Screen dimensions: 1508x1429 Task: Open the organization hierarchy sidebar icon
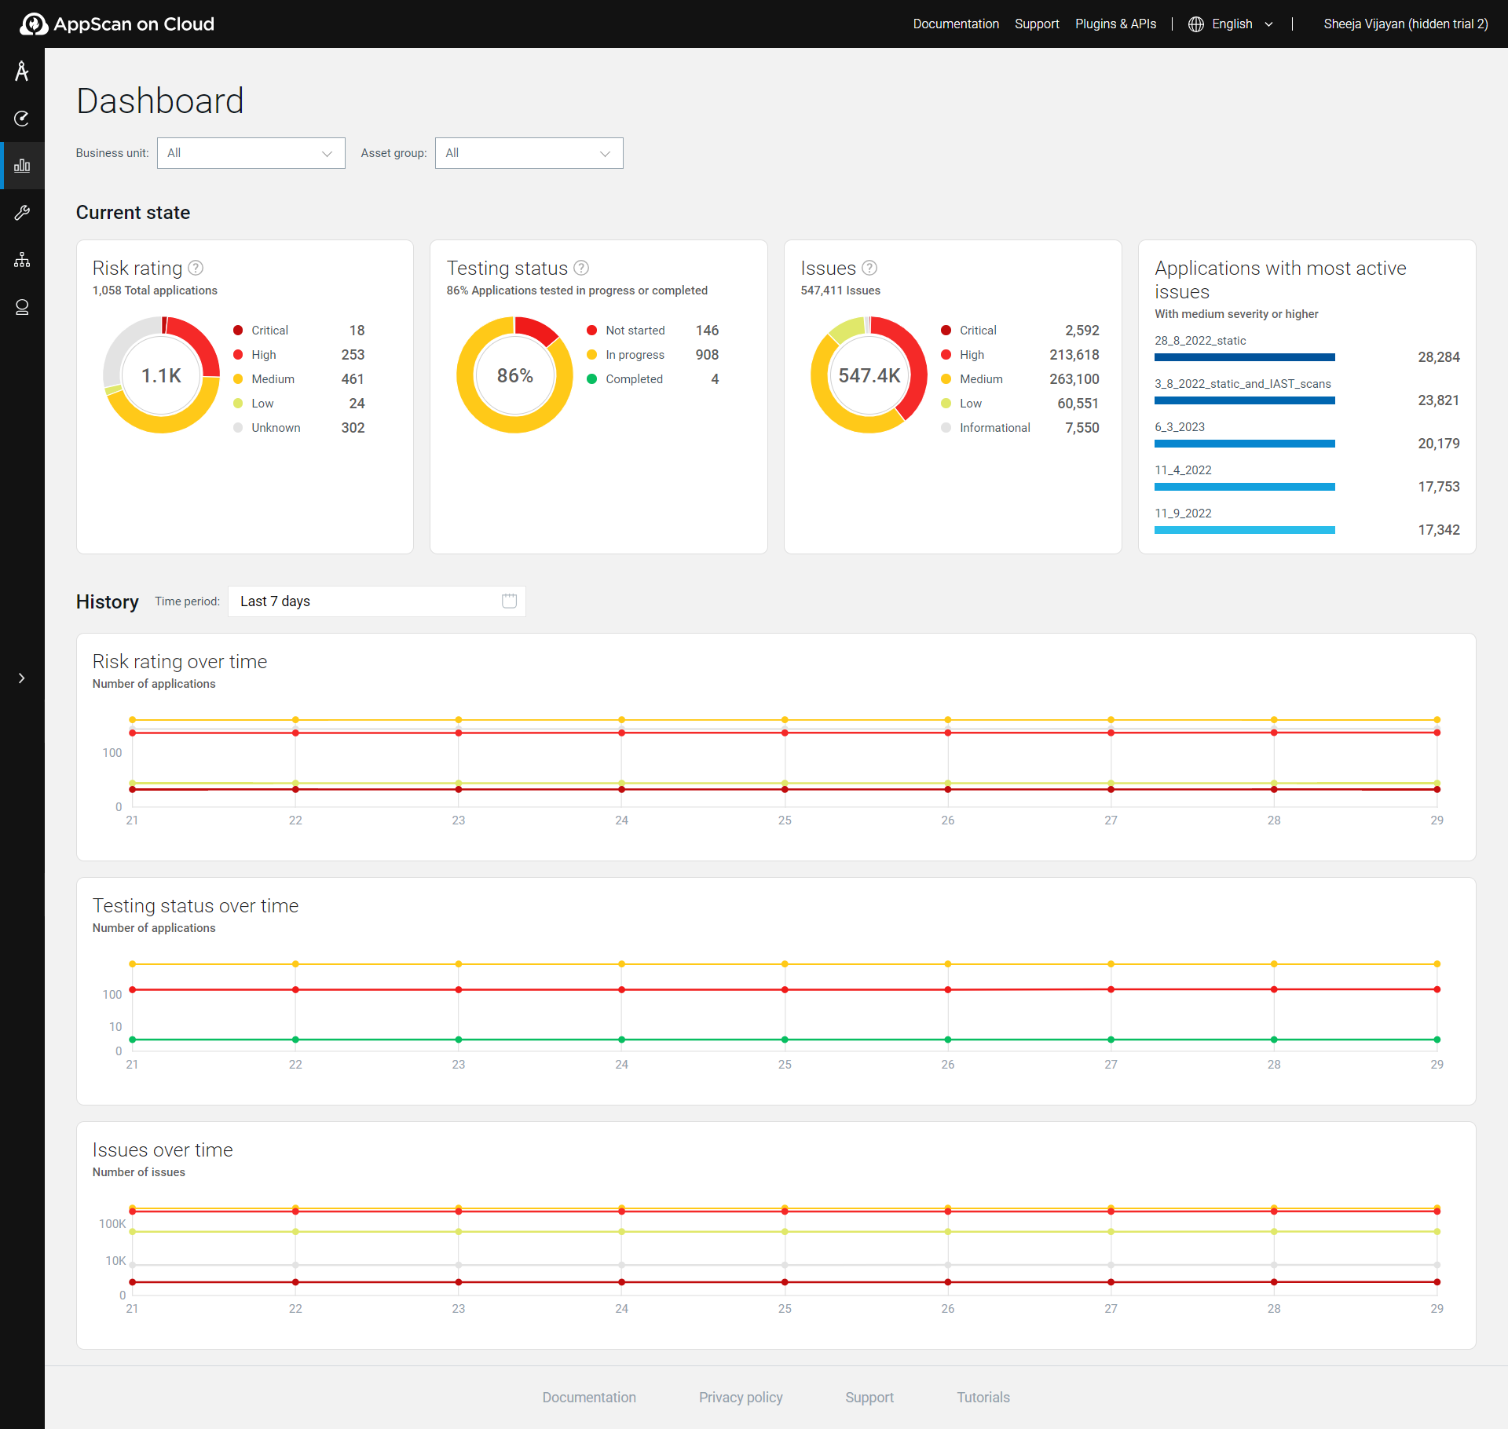(x=22, y=260)
